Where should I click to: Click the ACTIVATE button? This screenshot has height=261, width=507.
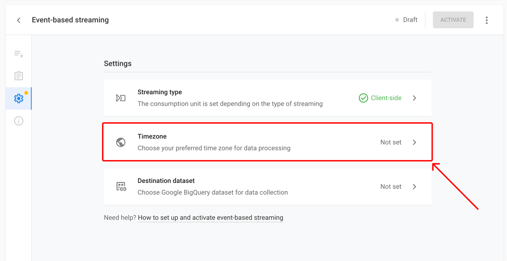point(453,20)
